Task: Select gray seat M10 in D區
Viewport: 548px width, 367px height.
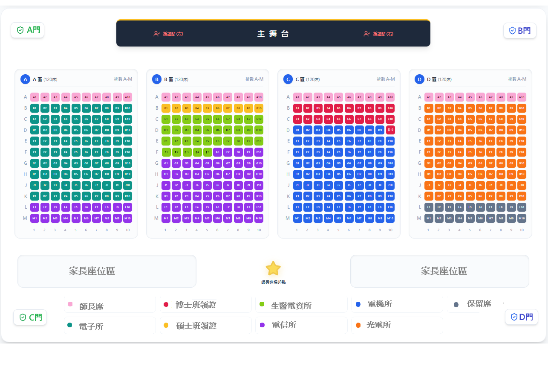Action: pos(522,218)
